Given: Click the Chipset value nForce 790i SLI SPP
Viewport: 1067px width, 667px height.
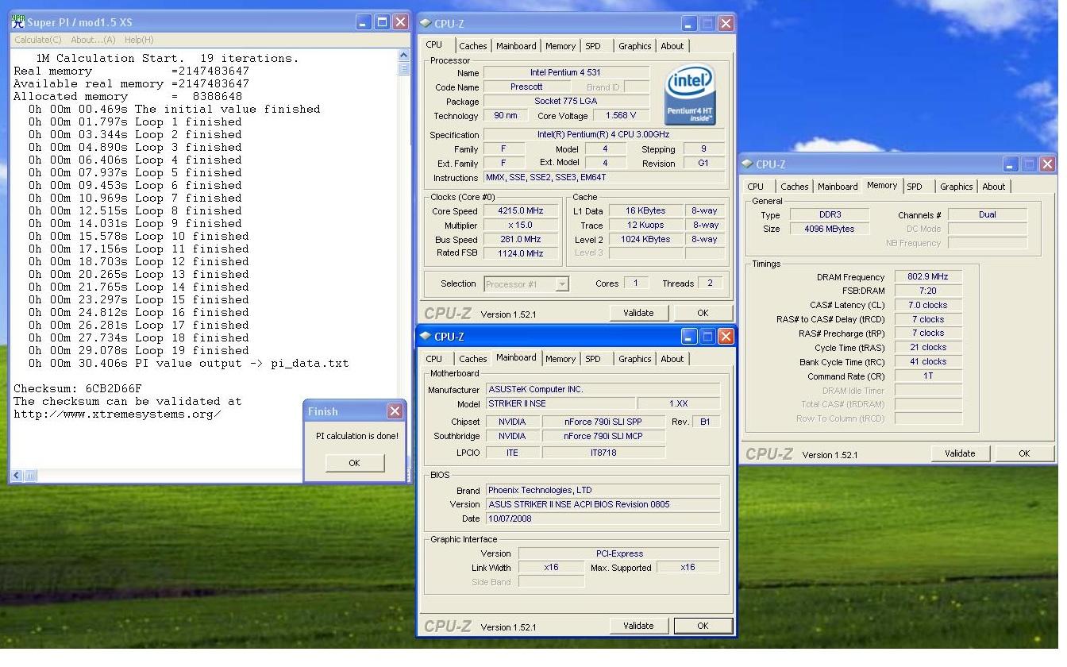Looking at the screenshot, I should (603, 422).
